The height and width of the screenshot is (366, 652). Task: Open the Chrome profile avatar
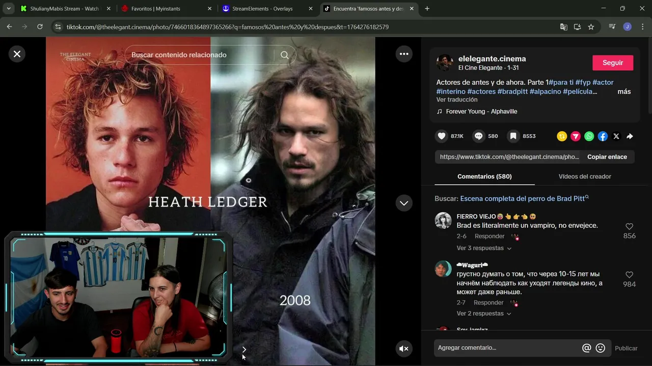coord(628,27)
